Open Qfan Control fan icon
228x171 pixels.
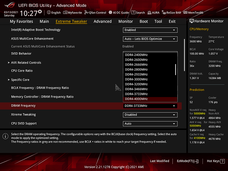pyautogui.click(x=86, y=12)
